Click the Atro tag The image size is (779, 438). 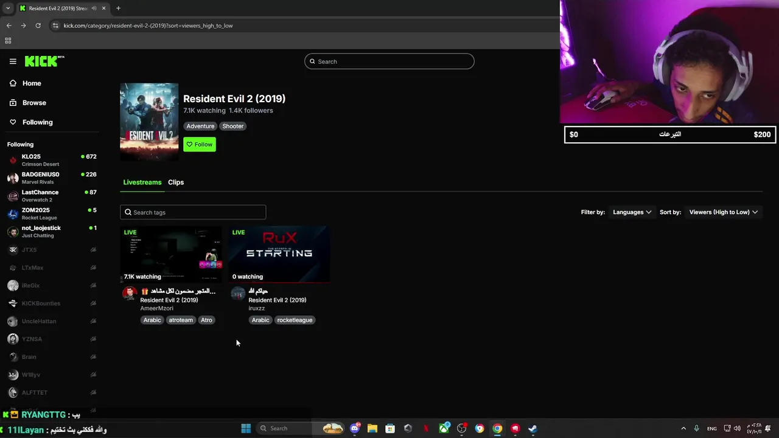tap(207, 320)
